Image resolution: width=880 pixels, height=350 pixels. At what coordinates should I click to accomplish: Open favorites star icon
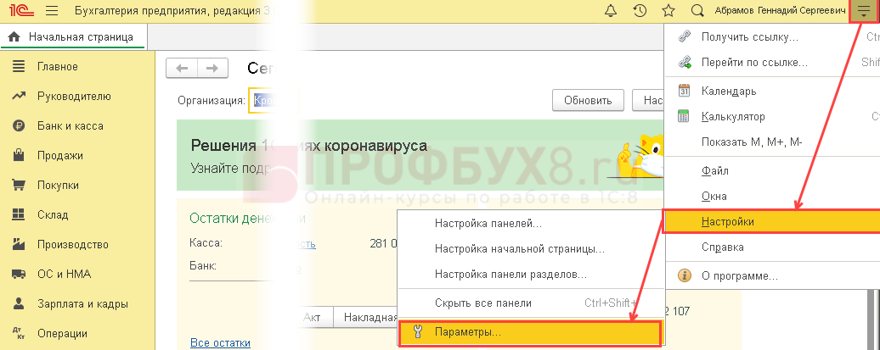[x=668, y=12]
